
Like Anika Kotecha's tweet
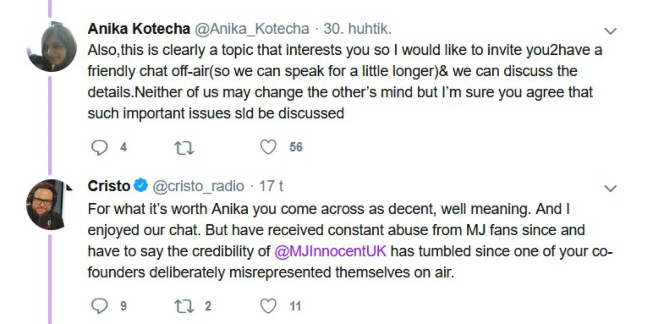click(x=268, y=147)
